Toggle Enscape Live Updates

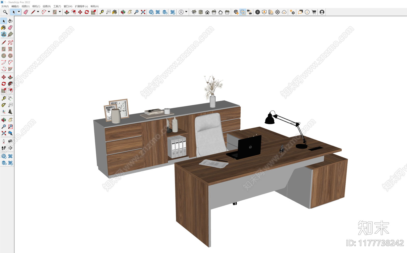point(243,12)
